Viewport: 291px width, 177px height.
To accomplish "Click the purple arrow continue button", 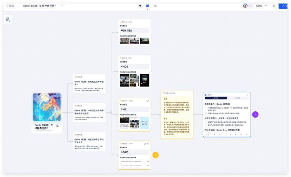I will 255,115.
